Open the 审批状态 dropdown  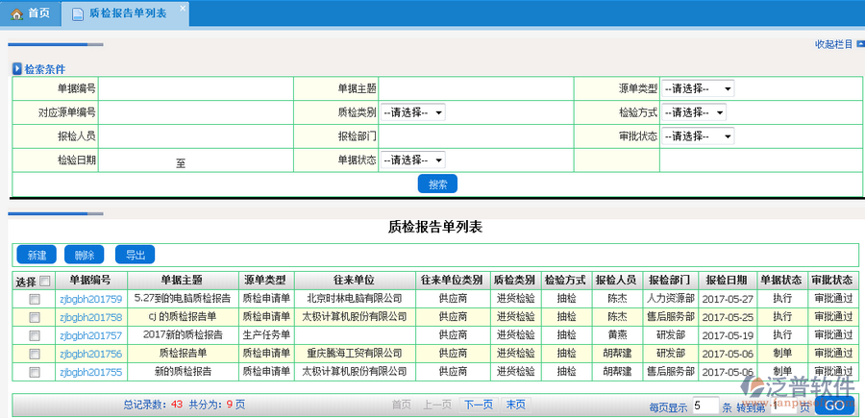click(x=698, y=136)
